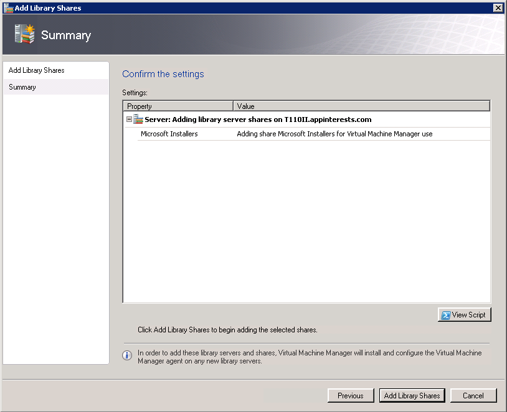Click the 'Adding share Microsoft Installers' value text

tap(334, 134)
